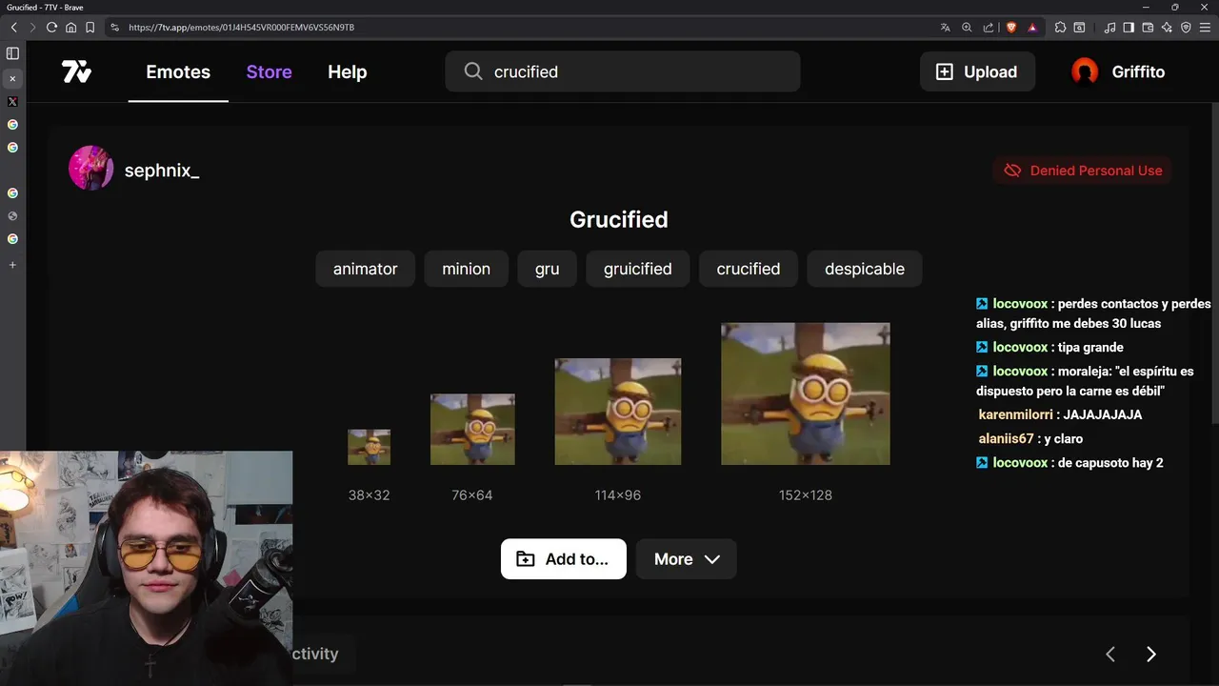Viewport: 1219px width, 686px height.
Task: Select the despicable tag
Action: point(864,269)
